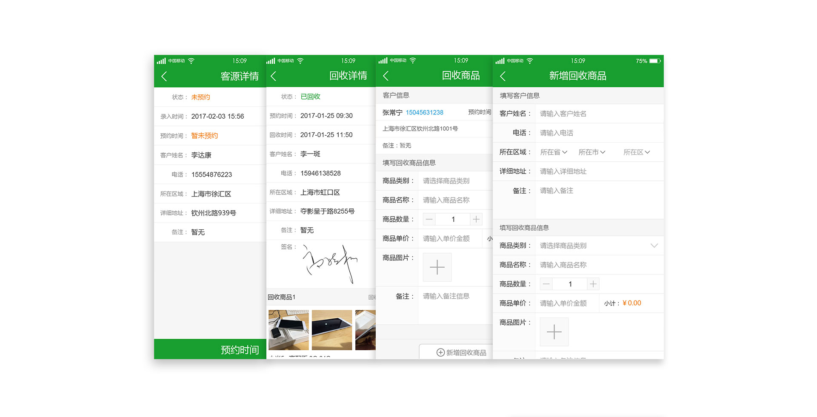The image size is (817, 417).
Task: Increase quantity in 新增回收商品 form
Action: tap(593, 284)
